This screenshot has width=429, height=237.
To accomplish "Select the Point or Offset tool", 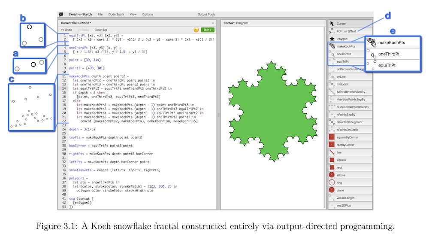I will (x=347, y=31).
